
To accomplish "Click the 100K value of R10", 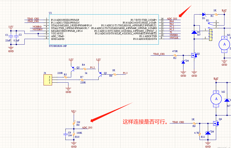I will tap(79, 133).
